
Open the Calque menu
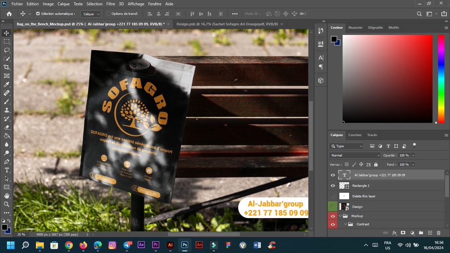point(63,4)
